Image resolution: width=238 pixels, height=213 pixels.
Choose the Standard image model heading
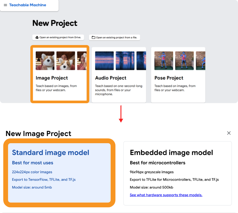point(51,152)
